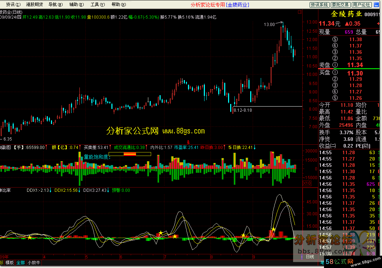Viewport: 382px width, 268px height.
Task: Click the circled 4 sell level icon at 11.37
Action: [335, 46]
